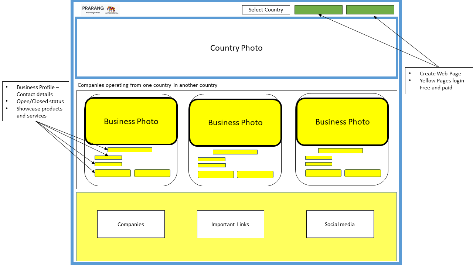Click the yellow title bar under third Business Photo
Image resolution: width=473 pixels, height=266 pixels.
(340, 150)
